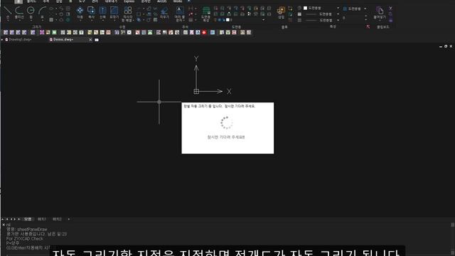Viewport: 455px width, 256px height.
Task: Click the loading spinner in the dialog
Action: pos(226,123)
